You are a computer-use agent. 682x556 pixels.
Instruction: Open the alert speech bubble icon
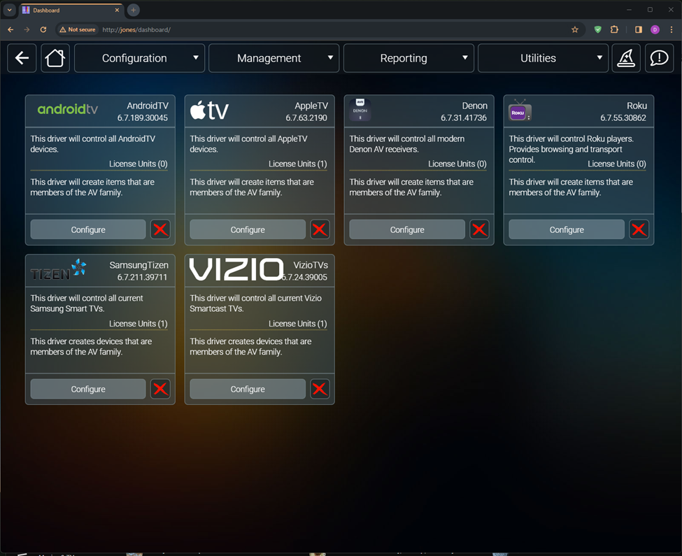pos(659,58)
